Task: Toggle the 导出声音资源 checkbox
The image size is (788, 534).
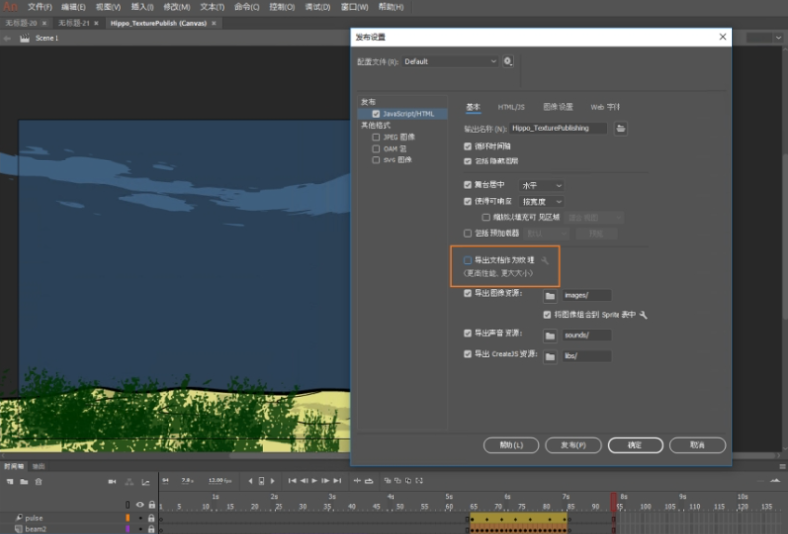Action: [468, 333]
